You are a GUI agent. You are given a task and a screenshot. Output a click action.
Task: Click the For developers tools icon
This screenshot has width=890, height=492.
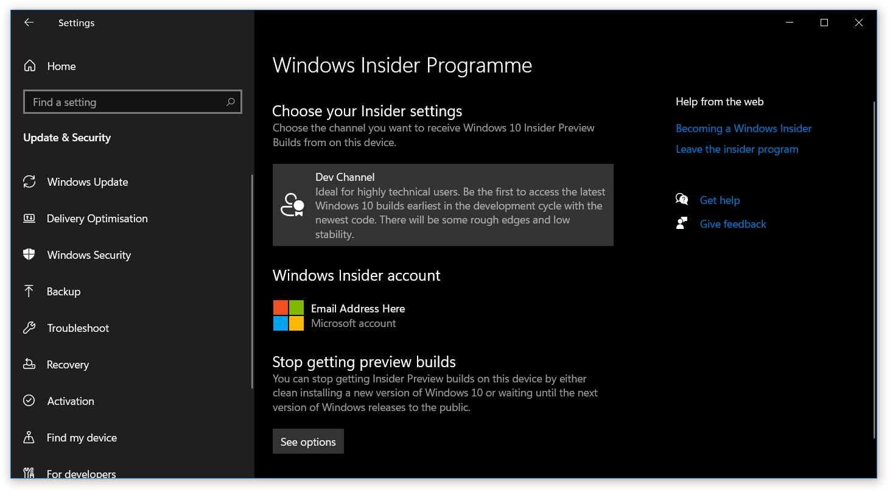pos(29,473)
